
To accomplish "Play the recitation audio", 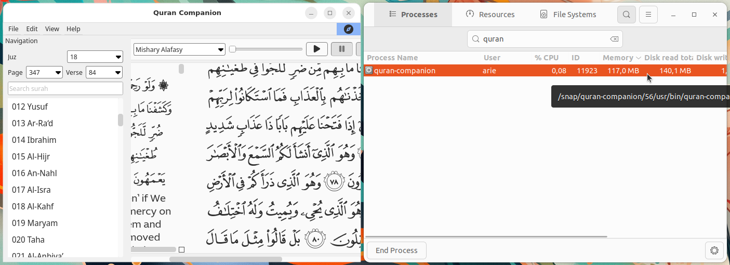I will pos(316,49).
